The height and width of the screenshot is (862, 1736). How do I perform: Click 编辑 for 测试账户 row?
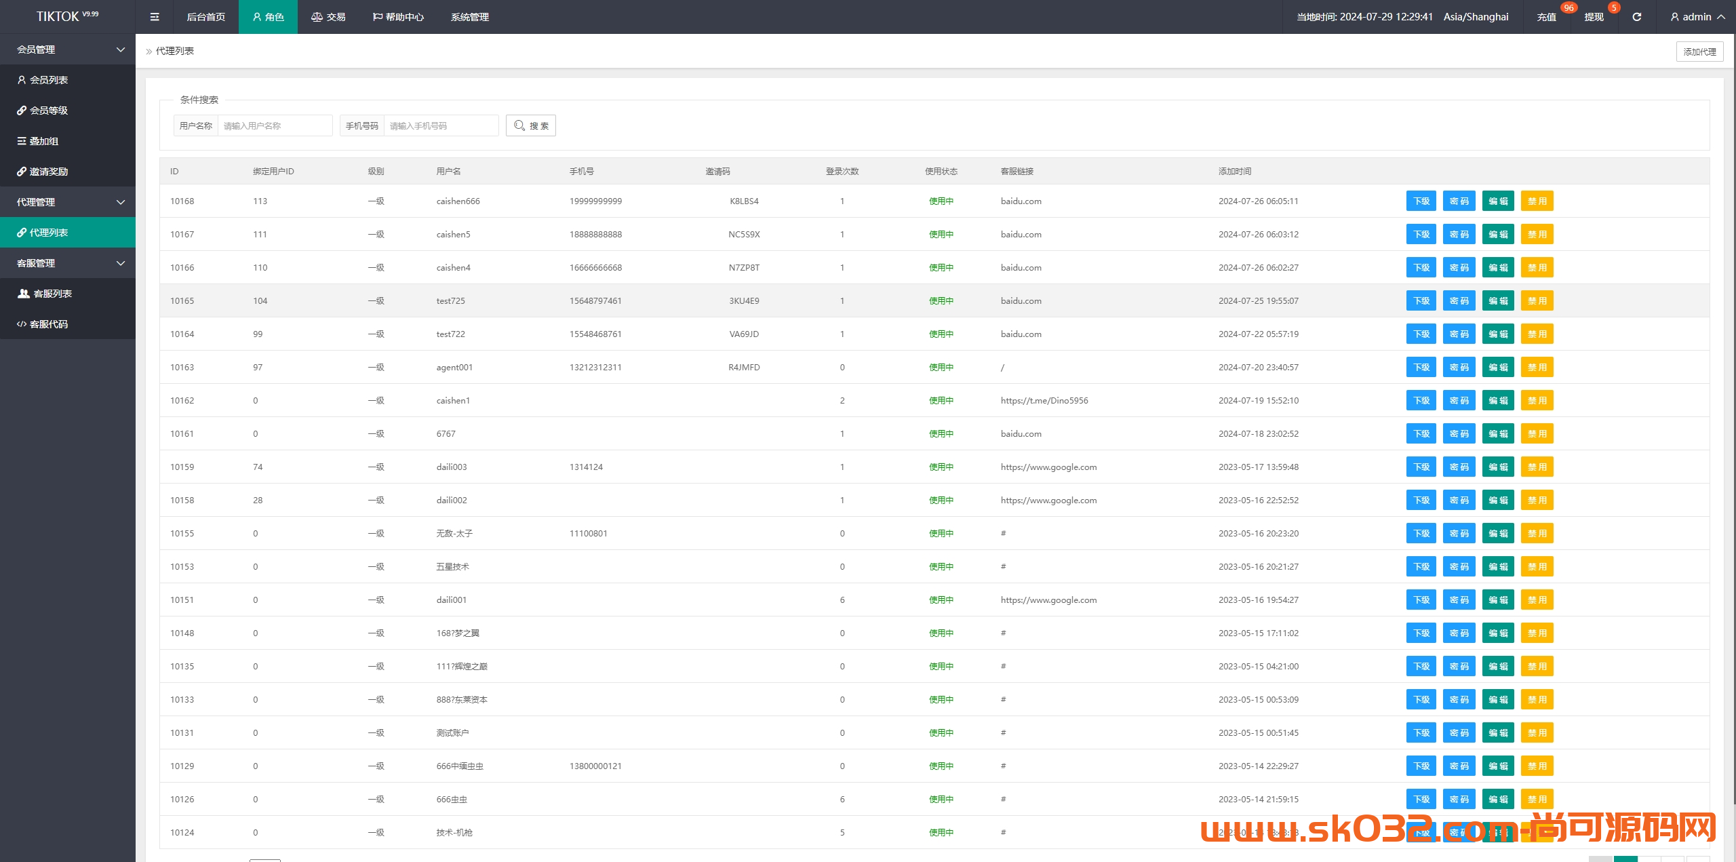coord(1498,732)
